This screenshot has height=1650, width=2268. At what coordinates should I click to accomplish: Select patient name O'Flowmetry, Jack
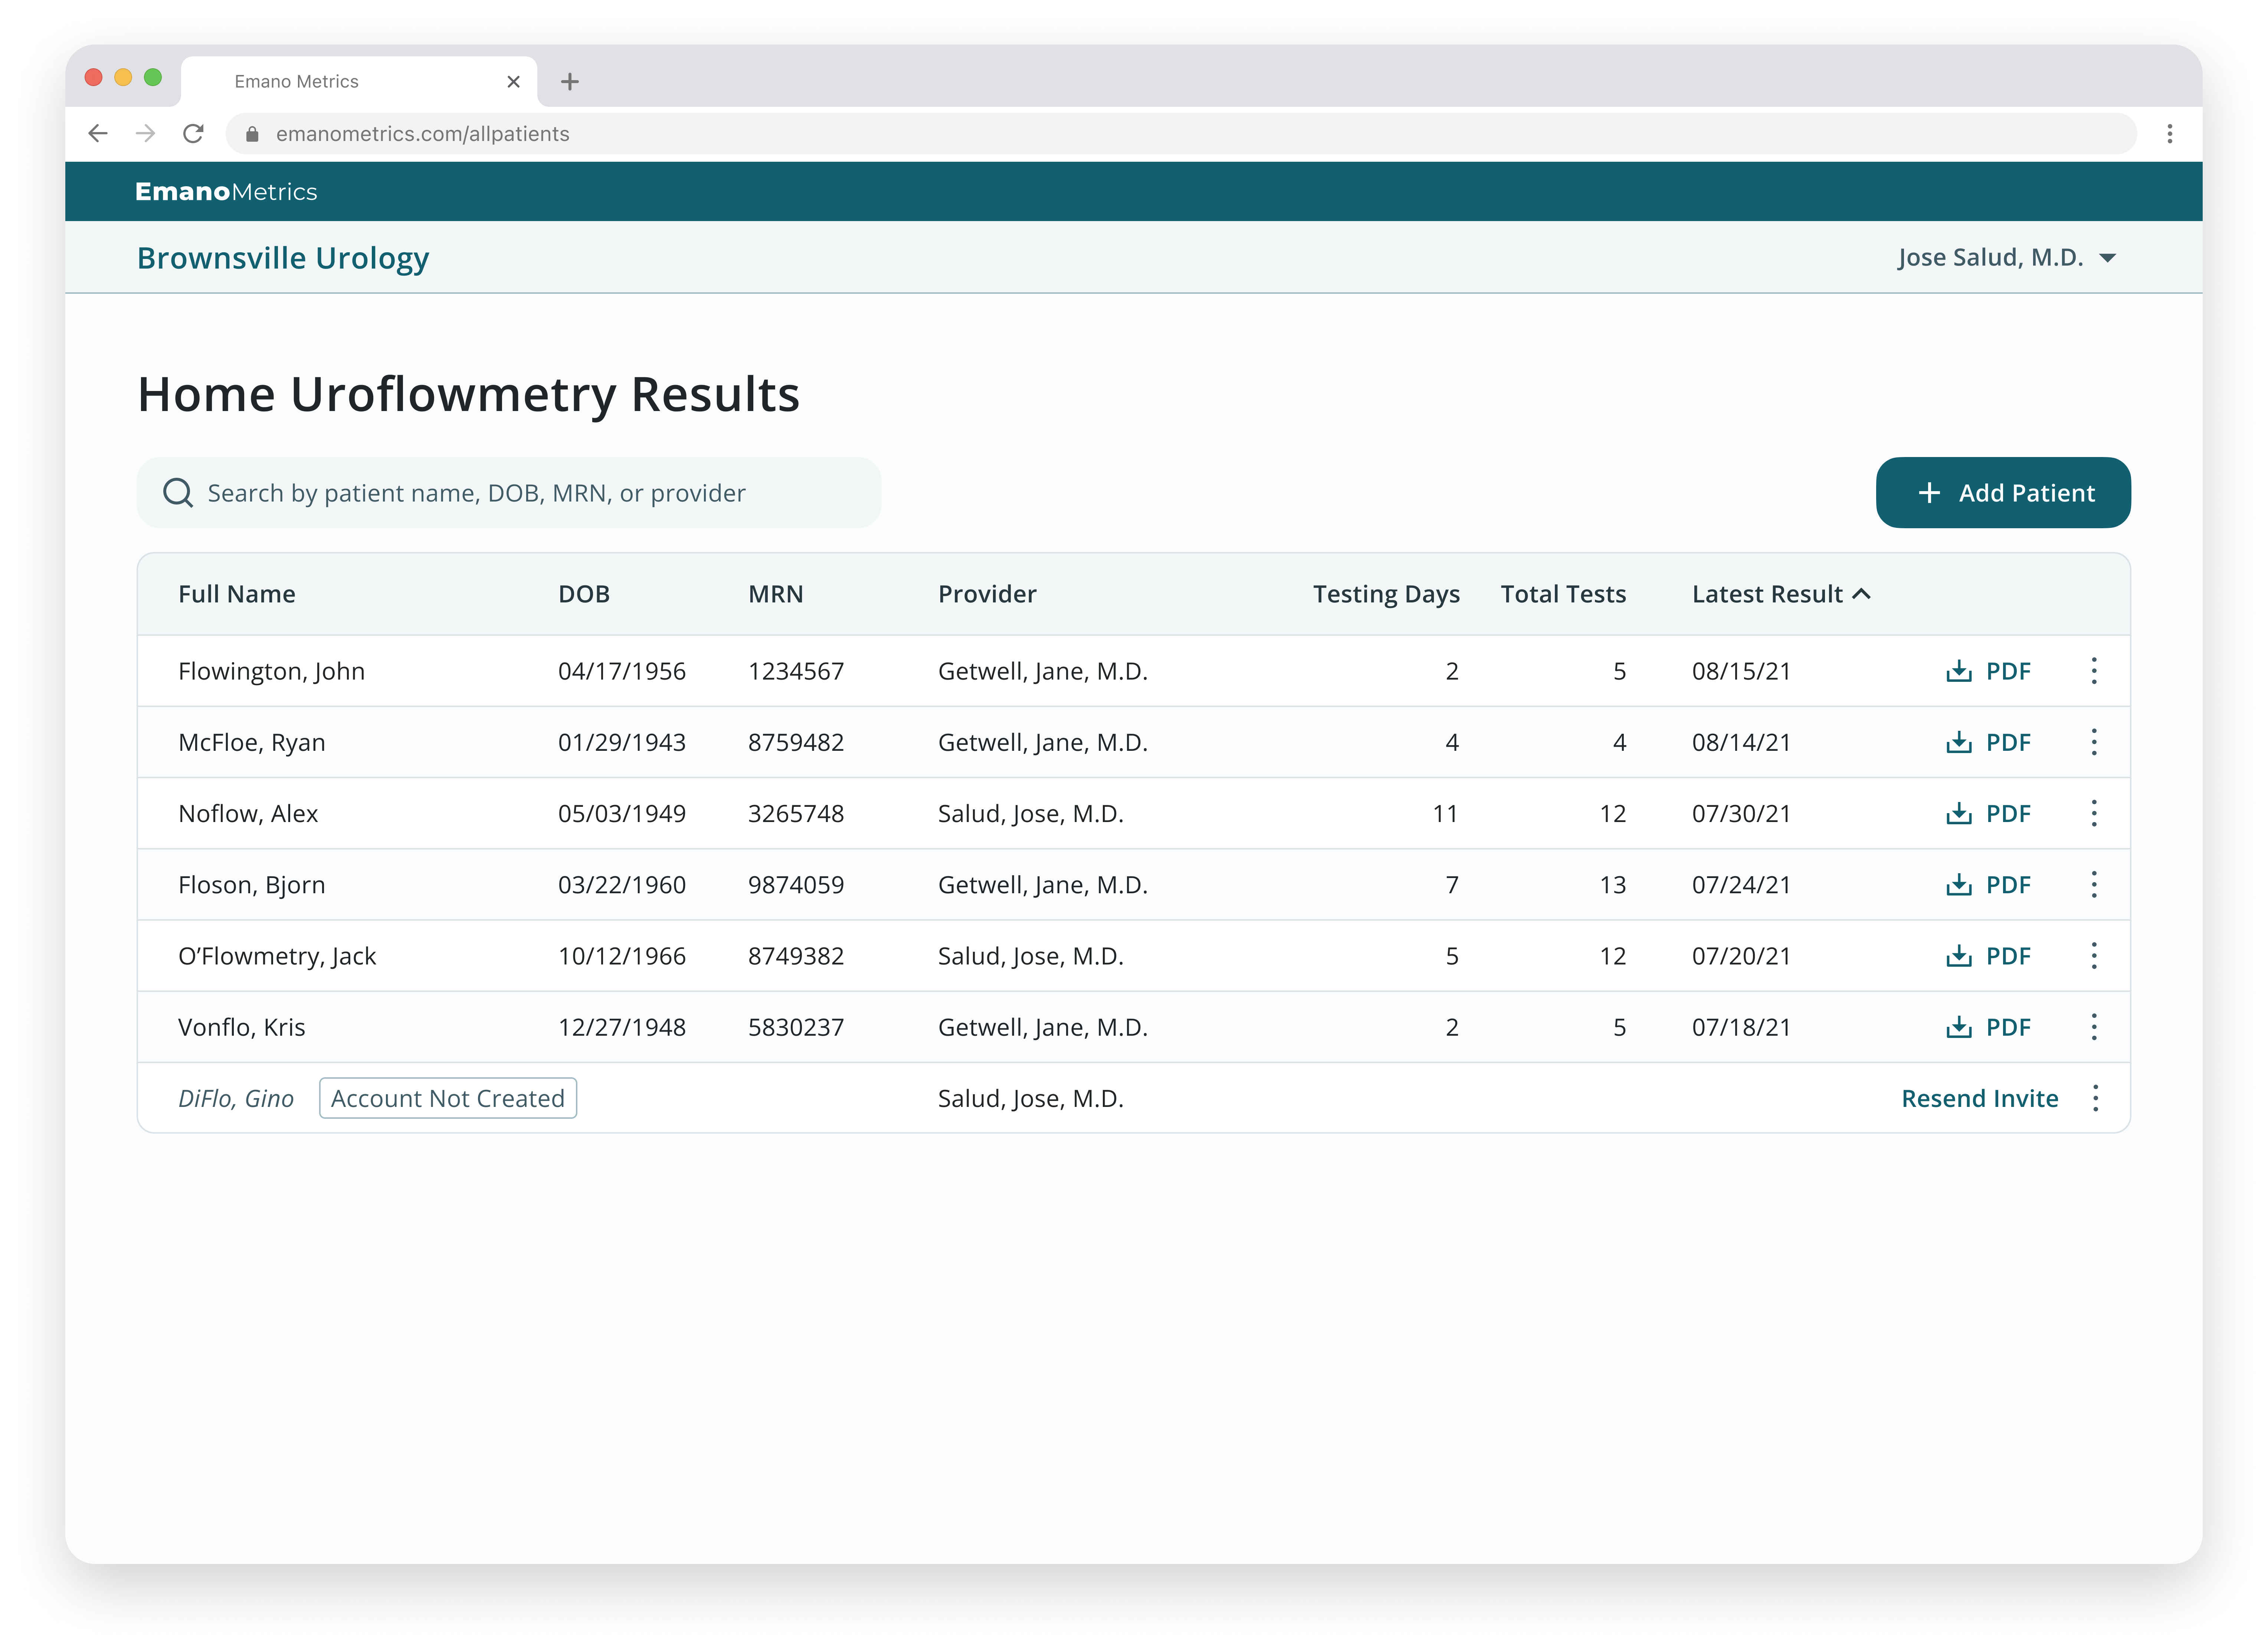coord(277,956)
